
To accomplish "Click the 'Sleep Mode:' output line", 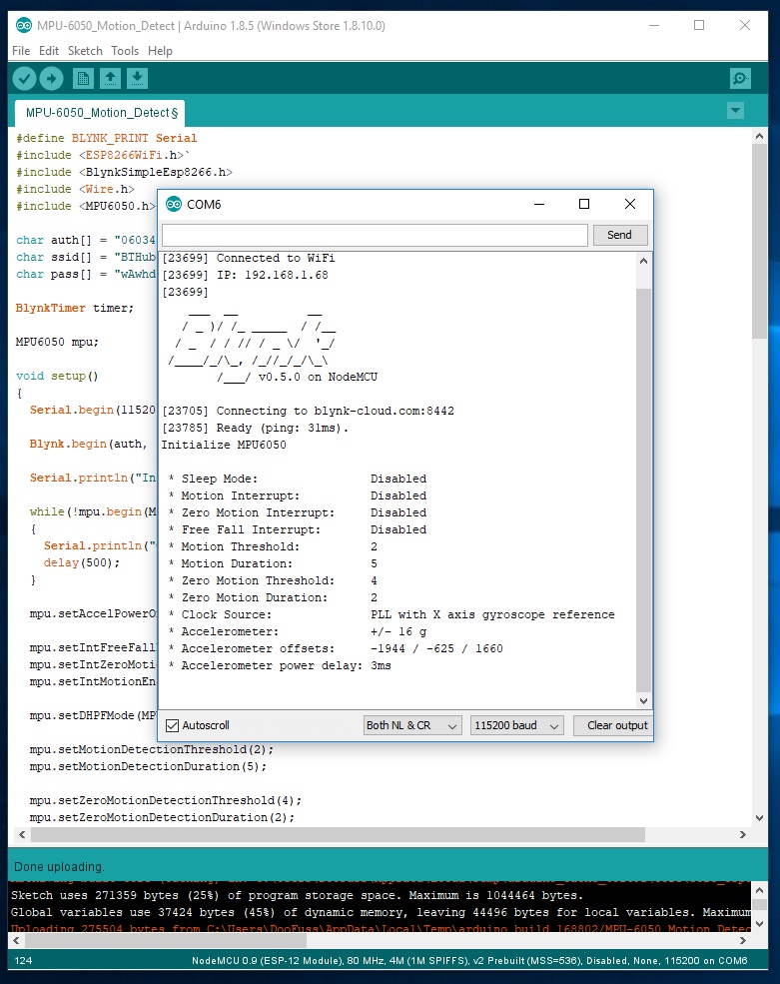I will (298, 479).
